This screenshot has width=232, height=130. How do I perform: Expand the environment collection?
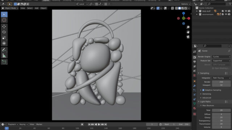(197, 14)
